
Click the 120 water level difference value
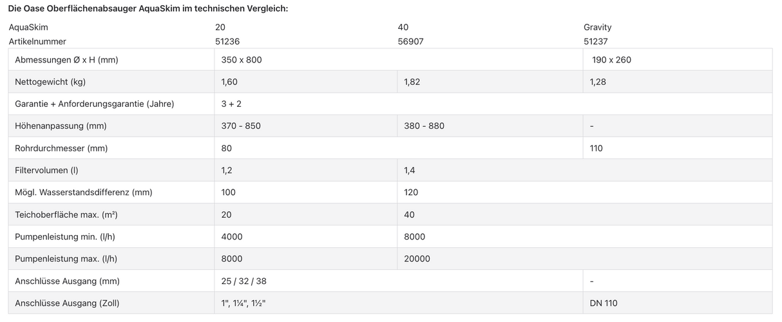411,192
